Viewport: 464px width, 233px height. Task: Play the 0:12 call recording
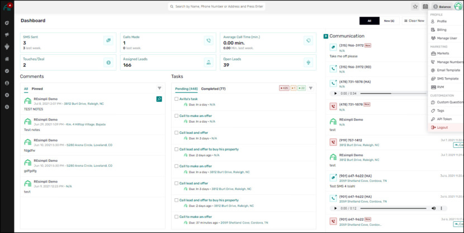(335, 208)
